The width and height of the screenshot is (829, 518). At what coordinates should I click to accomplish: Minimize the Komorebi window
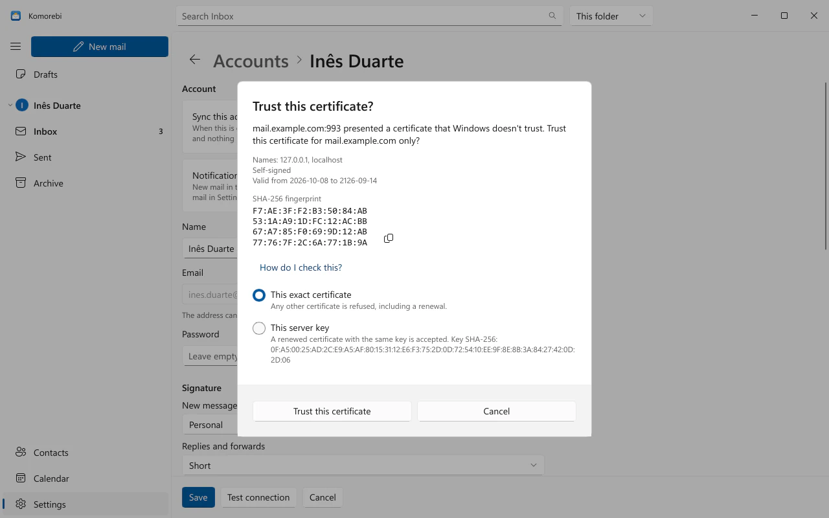[x=755, y=16]
